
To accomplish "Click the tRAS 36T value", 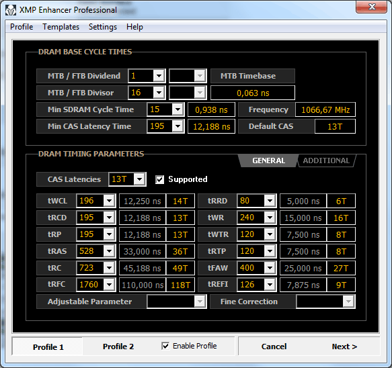I will point(180,251).
